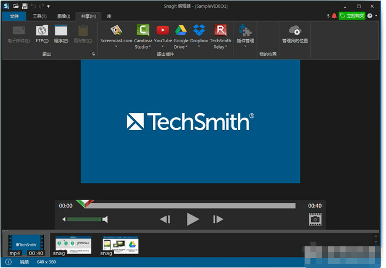Expand the Dropbox dropdown arrow
Screen dimensions: 386x268
click(x=199, y=46)
